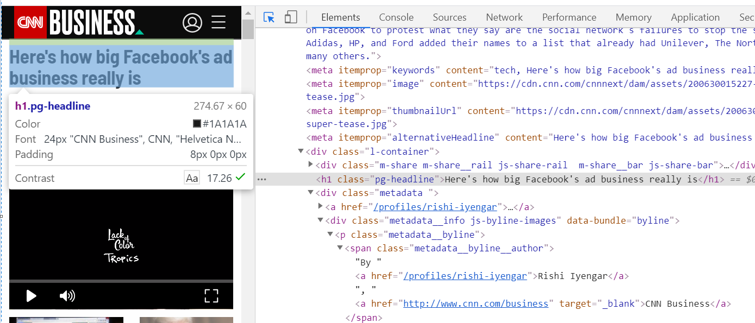The width and height of the screenshot is (755, 323).
Task: Play the video
Action: point(31,296)
